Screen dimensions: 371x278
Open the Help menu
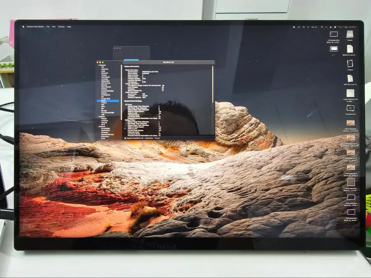69,27
